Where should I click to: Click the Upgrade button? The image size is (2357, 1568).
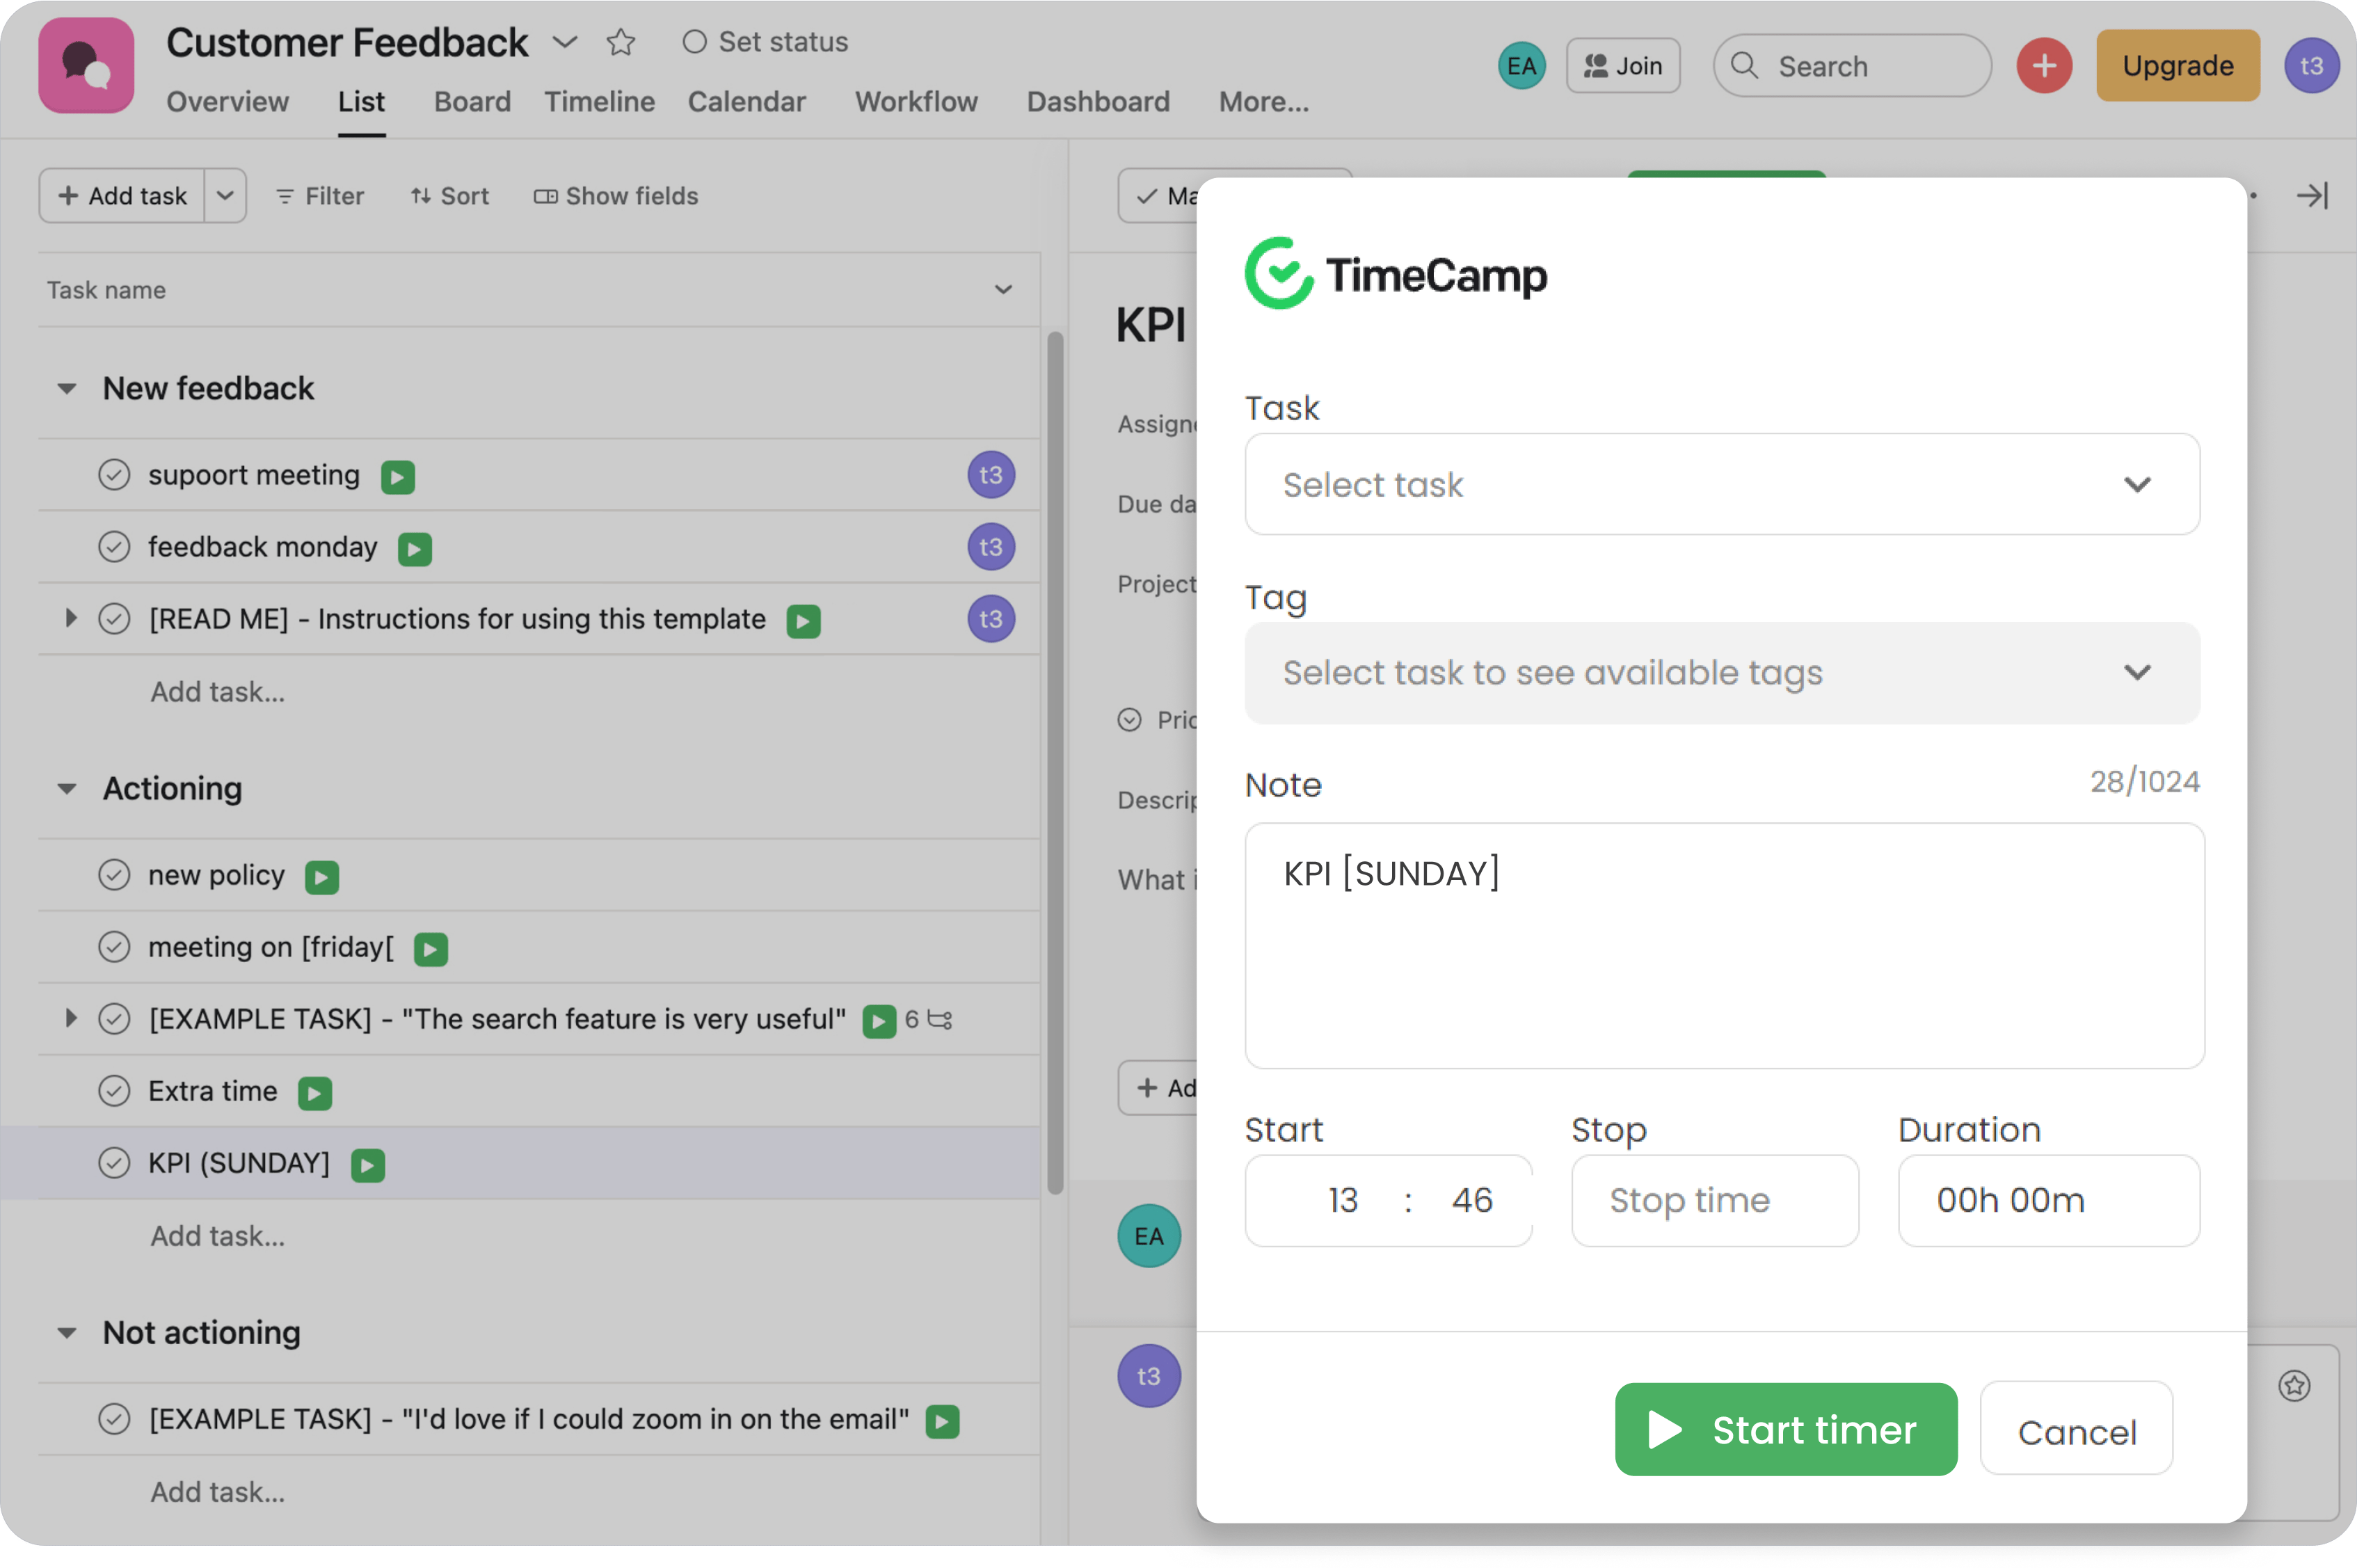[2177, 66]
